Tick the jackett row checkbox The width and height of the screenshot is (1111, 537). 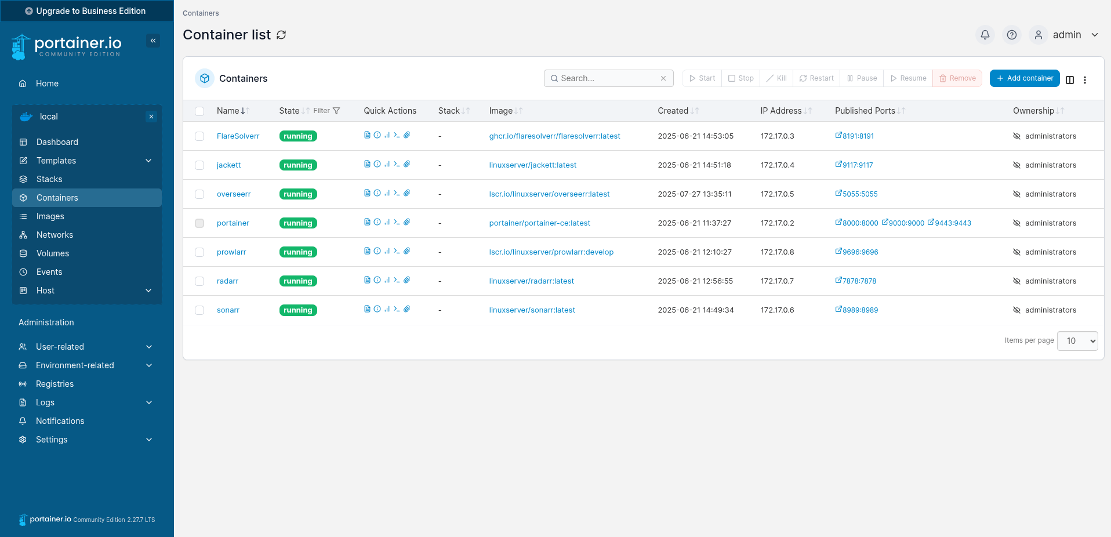click(x=199, y=165)
